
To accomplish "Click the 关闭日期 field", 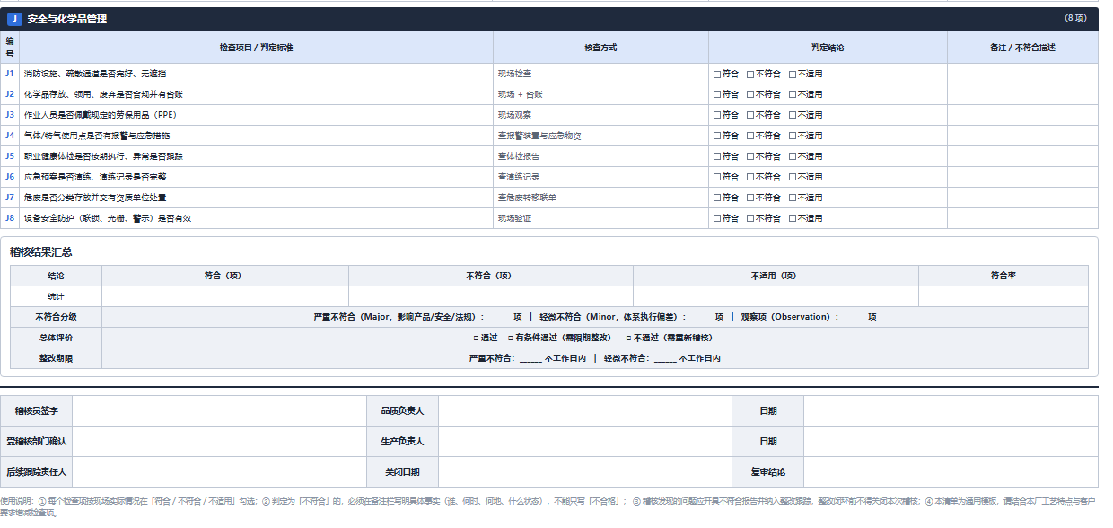I will pyautogui.click(x=585, y=471).
